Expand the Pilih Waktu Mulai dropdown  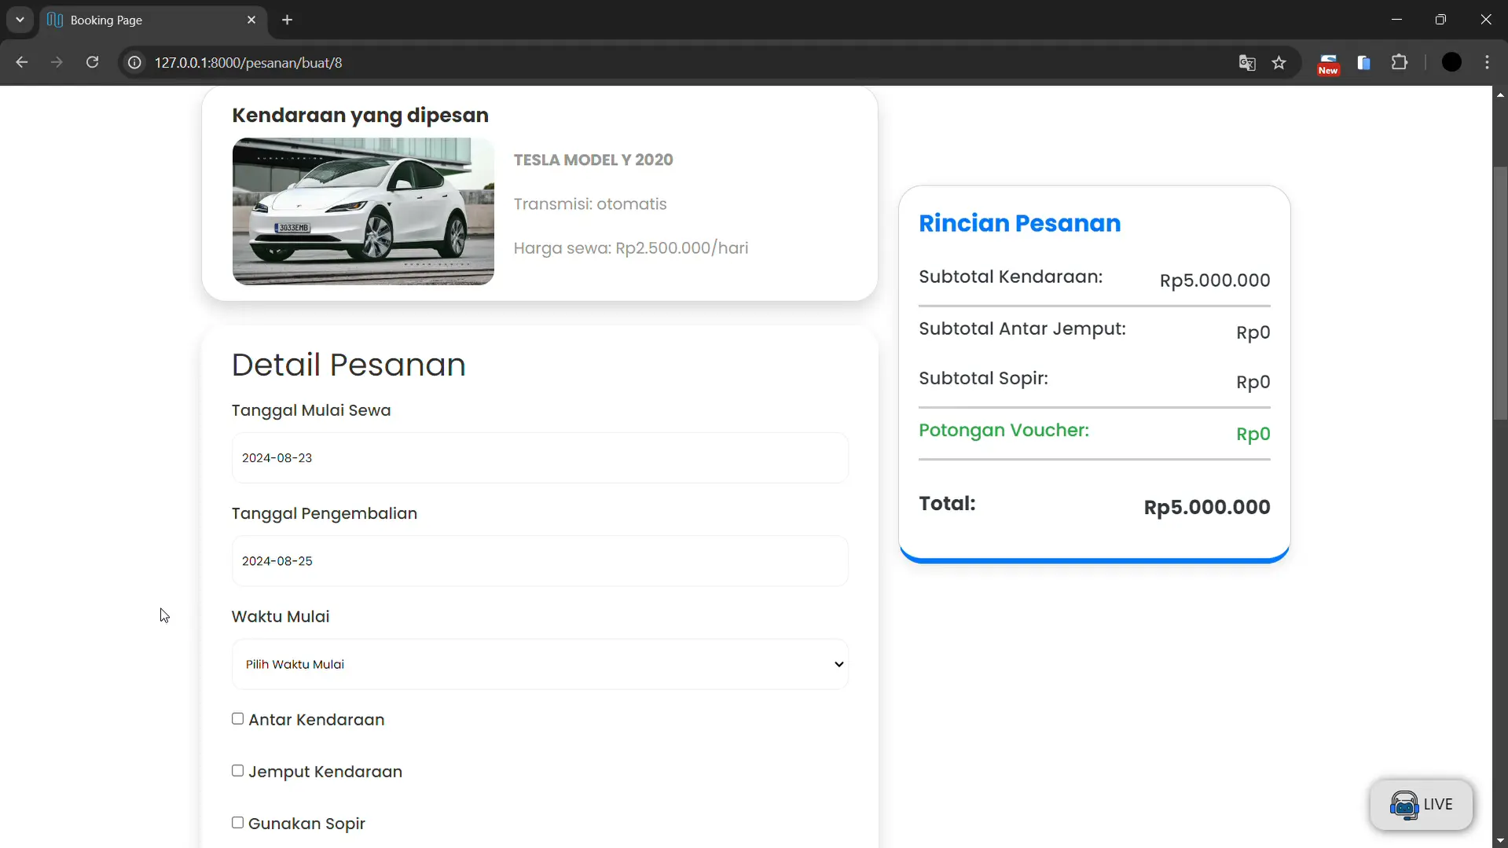point(540,664)
